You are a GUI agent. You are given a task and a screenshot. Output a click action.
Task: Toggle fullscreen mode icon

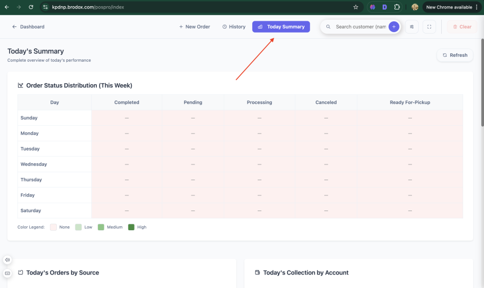pyautogui.click(x=429, y=26)
